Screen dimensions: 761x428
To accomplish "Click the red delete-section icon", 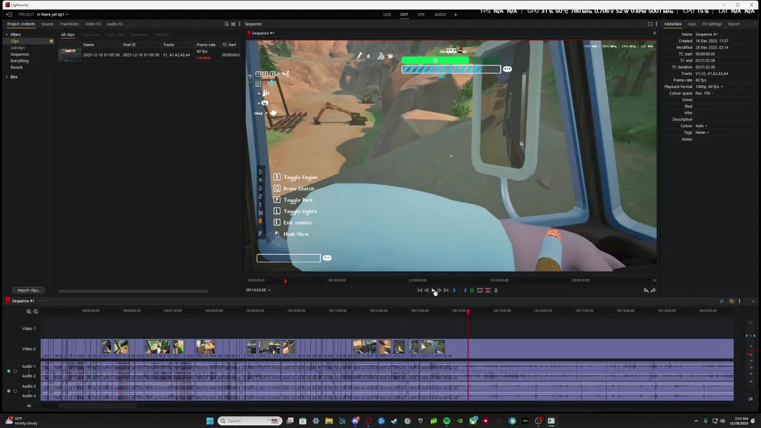I will tap(488, 290).
